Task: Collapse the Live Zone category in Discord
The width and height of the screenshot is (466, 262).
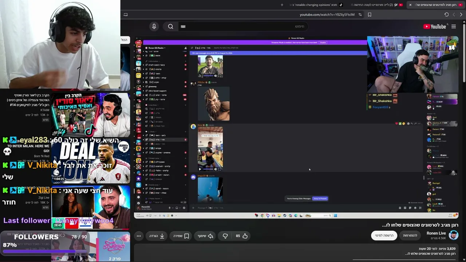Action: 153,105
